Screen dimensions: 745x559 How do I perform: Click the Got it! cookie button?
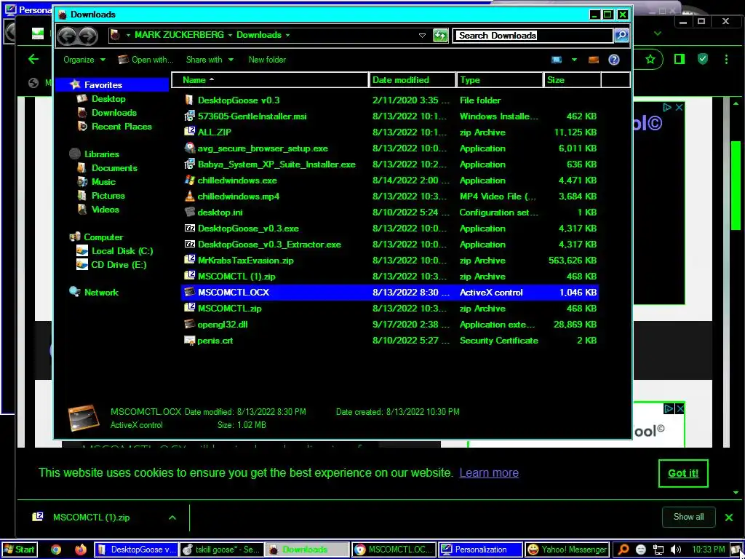coord(683,473)
